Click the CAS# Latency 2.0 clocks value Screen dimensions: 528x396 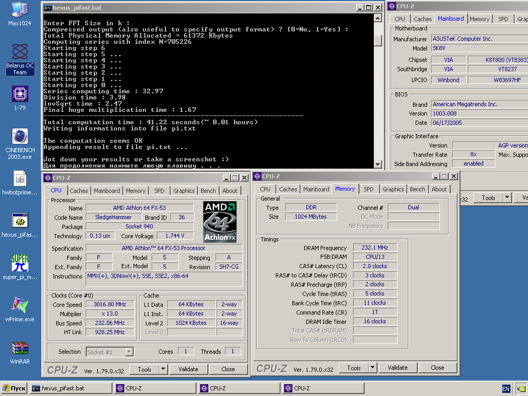(x=375, y=266)
